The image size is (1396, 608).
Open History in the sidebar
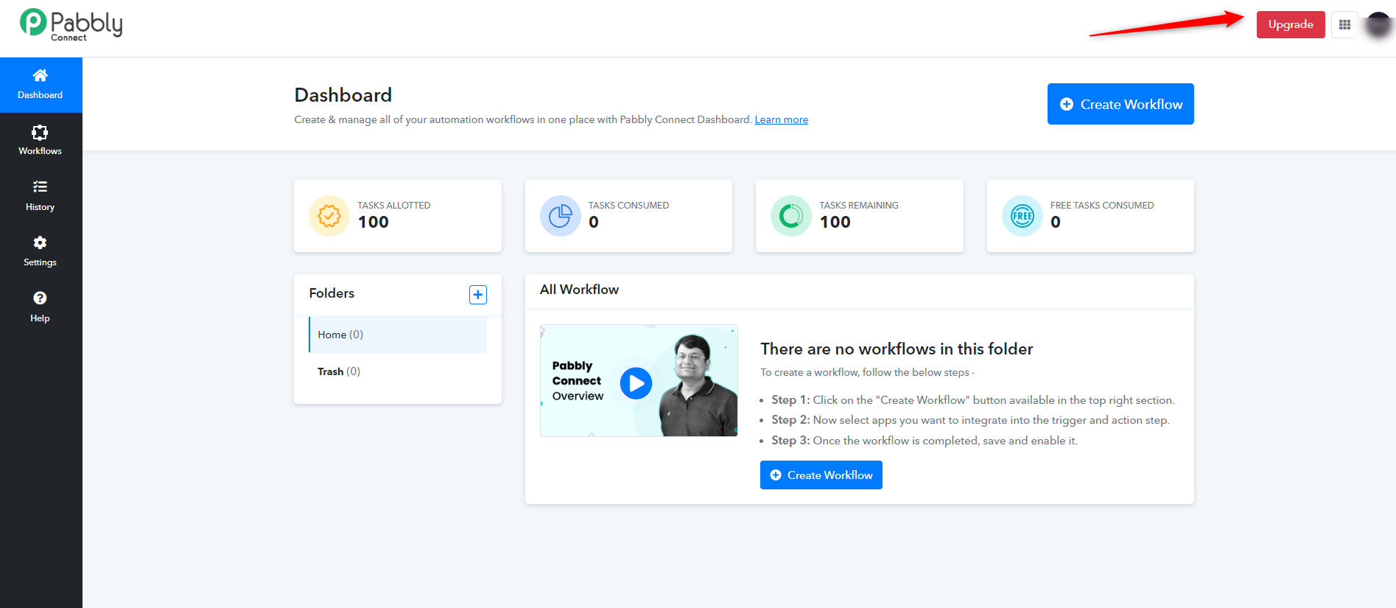pos(41,196)
